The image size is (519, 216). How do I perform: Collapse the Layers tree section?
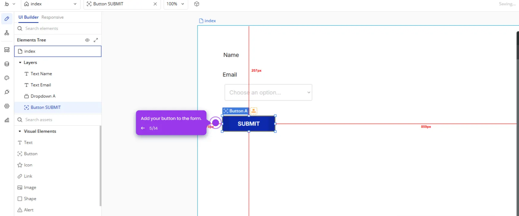point(20,62)
